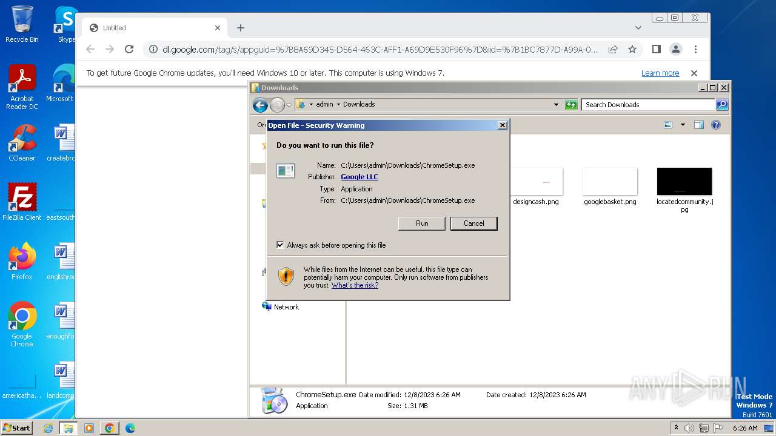Go back in Chrome
This screenshot has height=436, width=776.
click(90, 49)
